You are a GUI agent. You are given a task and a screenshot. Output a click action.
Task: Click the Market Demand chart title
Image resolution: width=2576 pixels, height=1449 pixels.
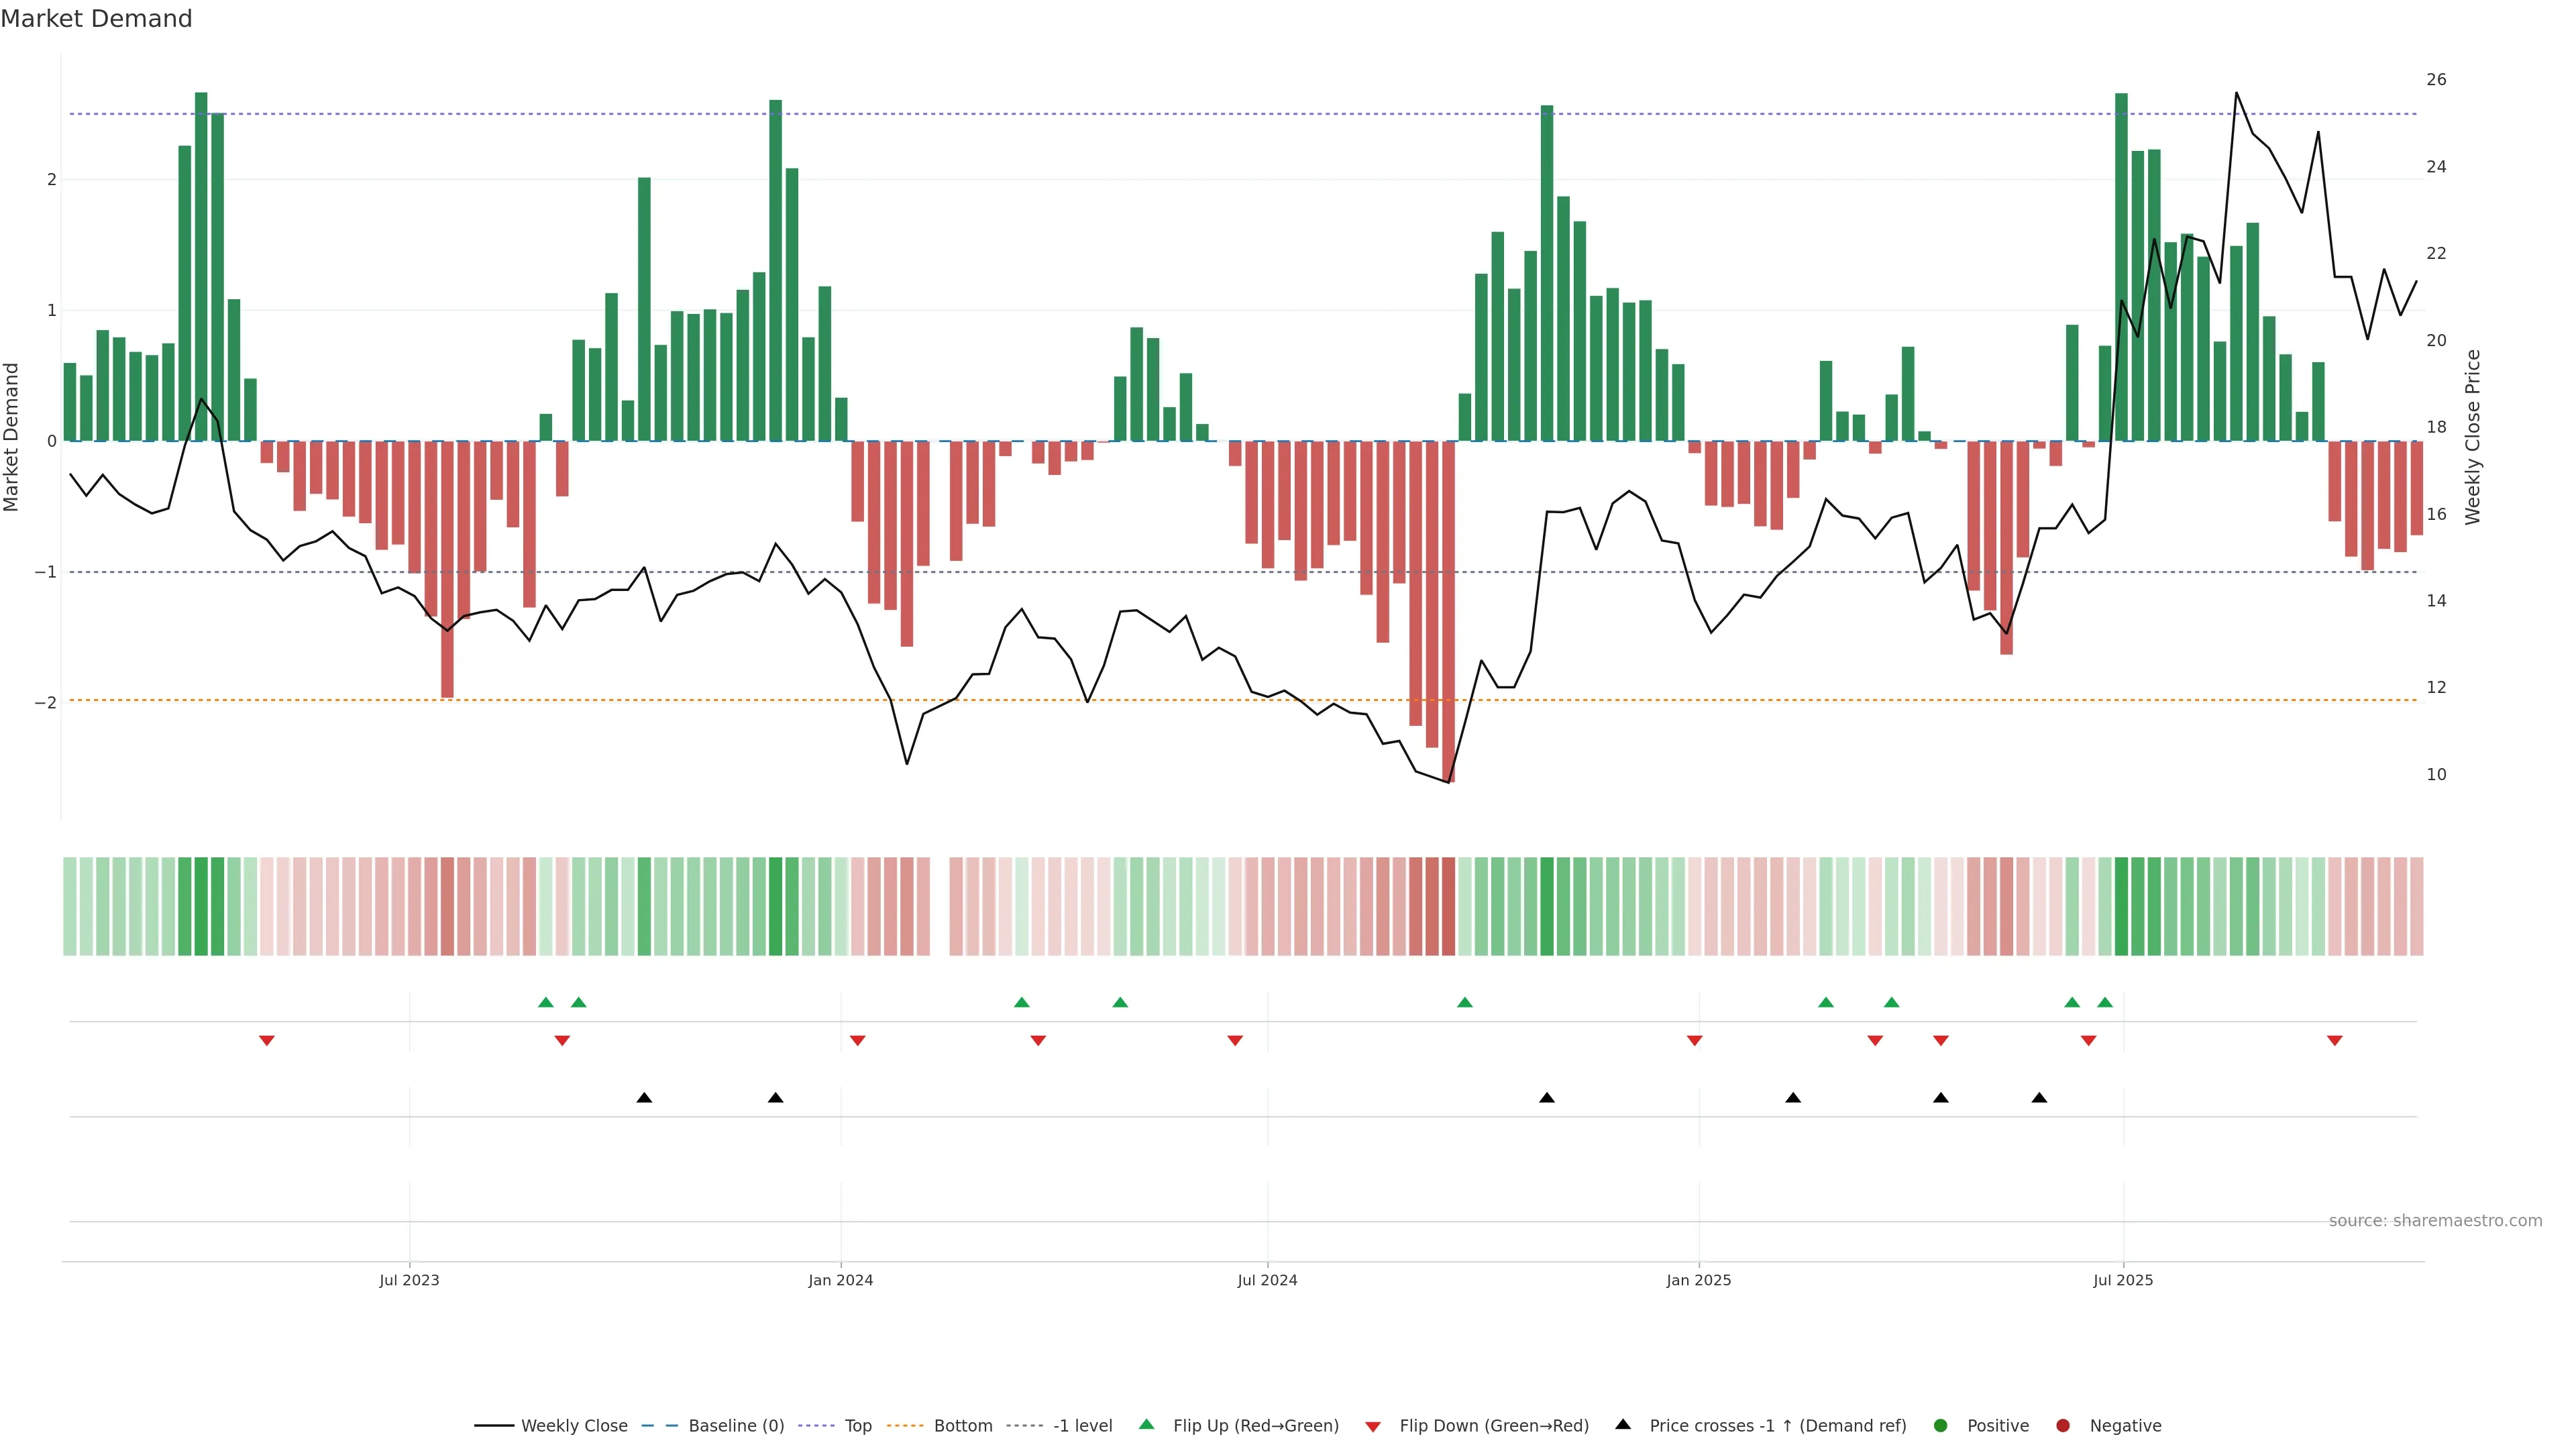tap(96, 19)
